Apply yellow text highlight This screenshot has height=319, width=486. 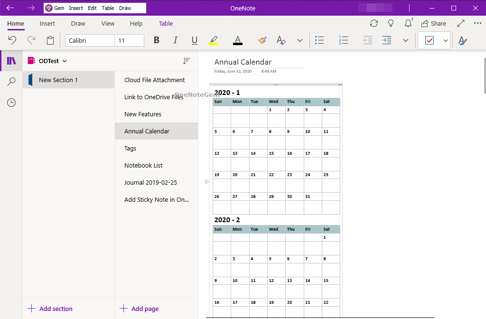214,40
